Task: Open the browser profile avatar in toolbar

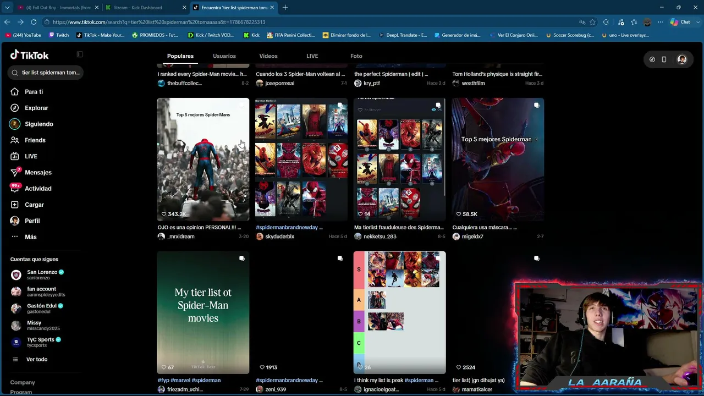Action: [x=647, y=22]
